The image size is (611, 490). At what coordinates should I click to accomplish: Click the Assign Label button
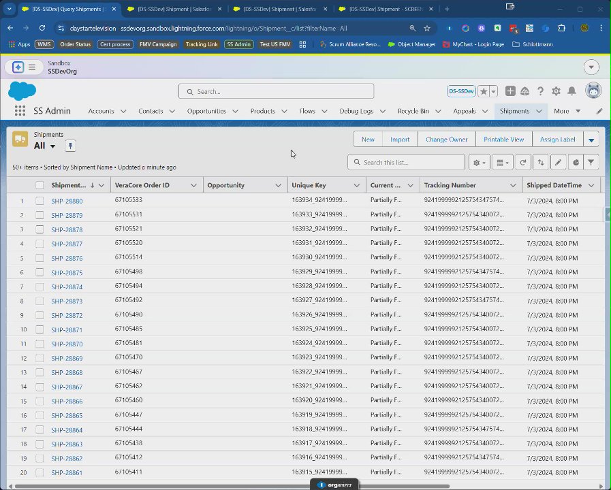click(558, 140)
